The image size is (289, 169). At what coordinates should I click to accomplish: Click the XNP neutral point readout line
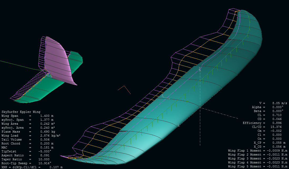click(x=32, y=167)
